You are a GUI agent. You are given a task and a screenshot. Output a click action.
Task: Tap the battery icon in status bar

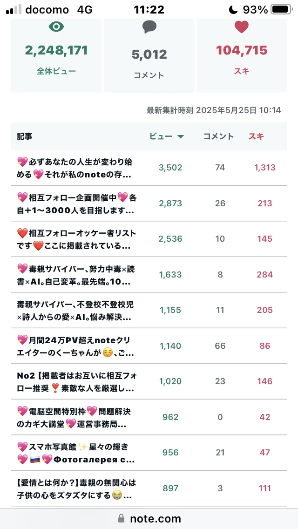click(x=282, y=9)
